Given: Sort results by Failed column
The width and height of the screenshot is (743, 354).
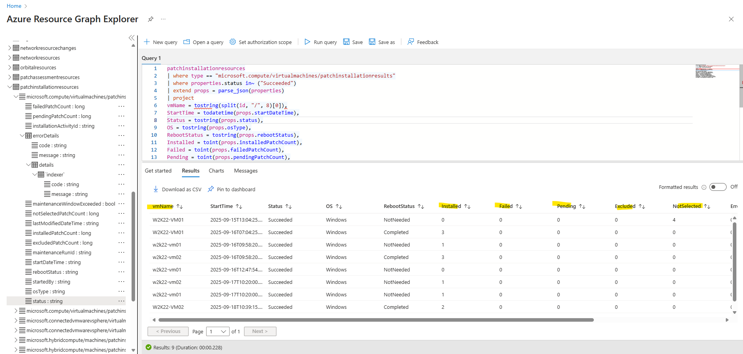Looking at the screenshot, I should [519, 206].
